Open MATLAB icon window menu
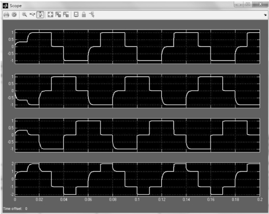The height and width of the screenshot is (214, 269). pos(5,6)
